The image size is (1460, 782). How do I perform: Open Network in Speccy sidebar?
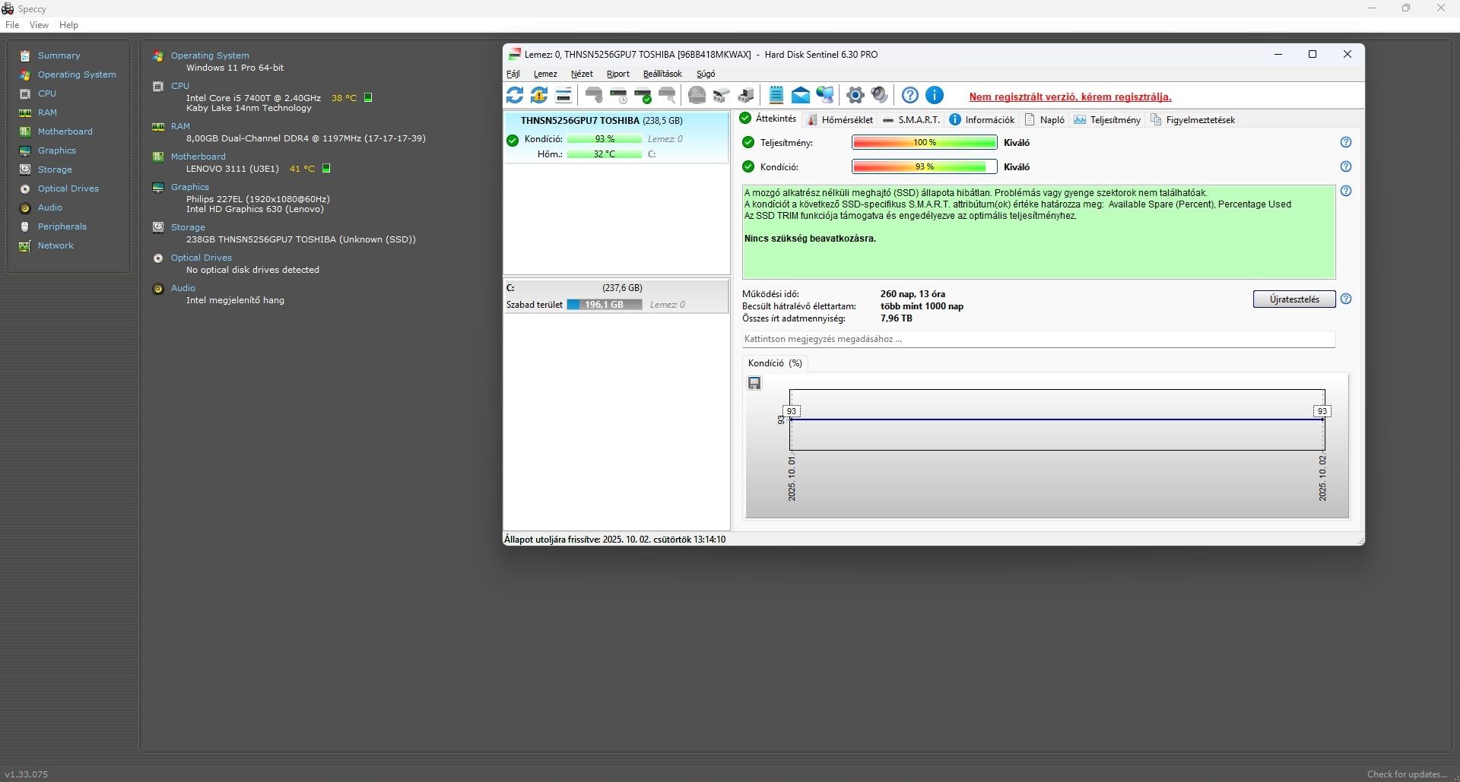[56, 245]
